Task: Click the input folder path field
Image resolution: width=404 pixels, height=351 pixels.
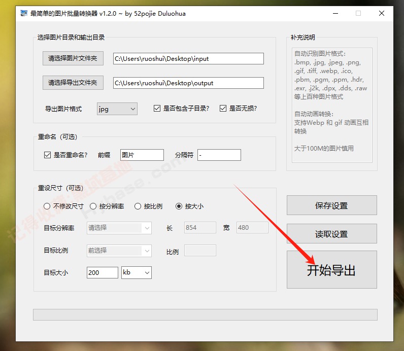Action: [x=188, y=59]
